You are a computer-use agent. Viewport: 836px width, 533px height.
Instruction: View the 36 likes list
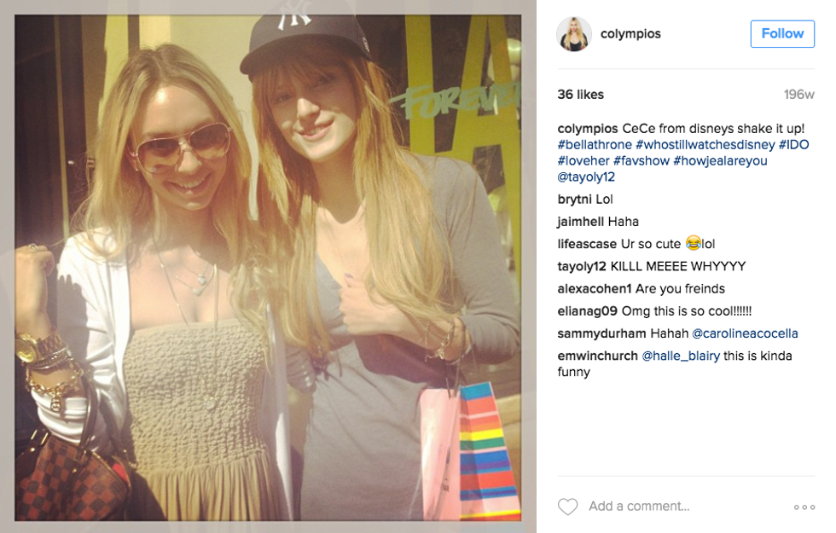[581, 95]
